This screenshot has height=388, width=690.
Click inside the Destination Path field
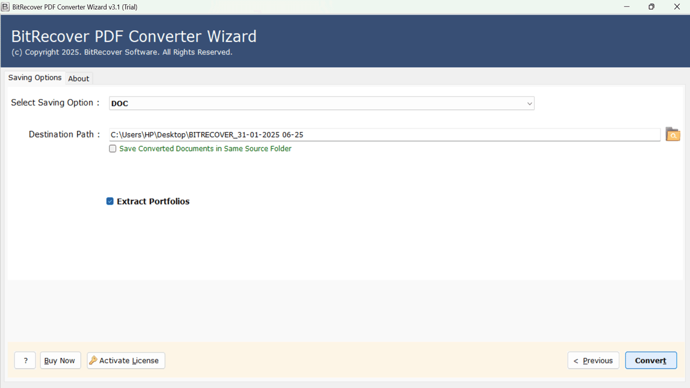click(385, 135)
